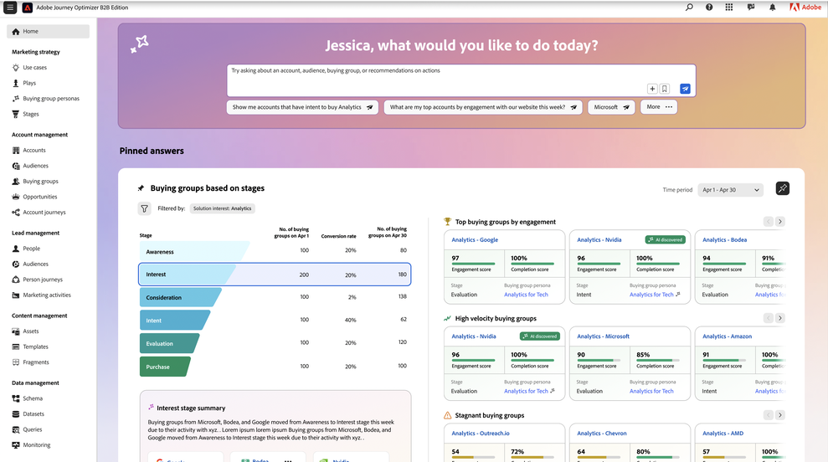Go to Home in sidebar
Viewport: 828px width, 462px height.
point(48,31)
